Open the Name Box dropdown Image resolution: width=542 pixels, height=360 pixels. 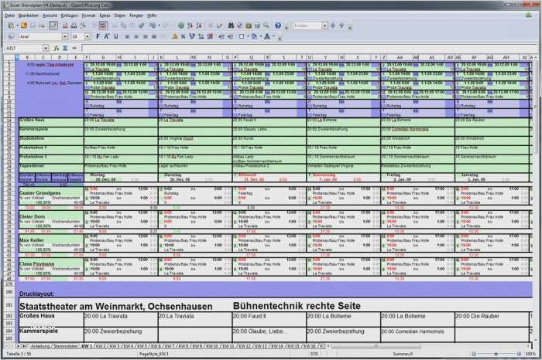pyautogui.click(x=46, y=48)
